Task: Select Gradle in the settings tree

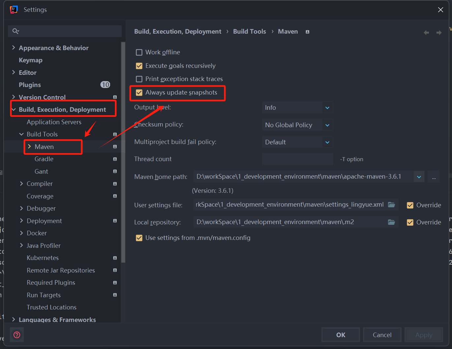Action: tap(44, 159)
